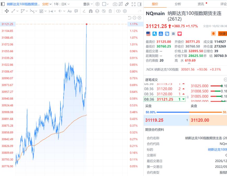Click the bid price 31119.25
227x176 pixels.
154,120
